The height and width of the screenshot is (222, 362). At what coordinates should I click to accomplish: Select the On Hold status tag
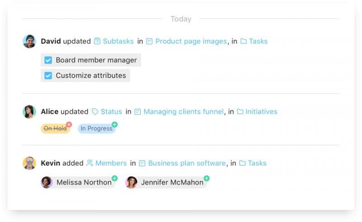55,129
